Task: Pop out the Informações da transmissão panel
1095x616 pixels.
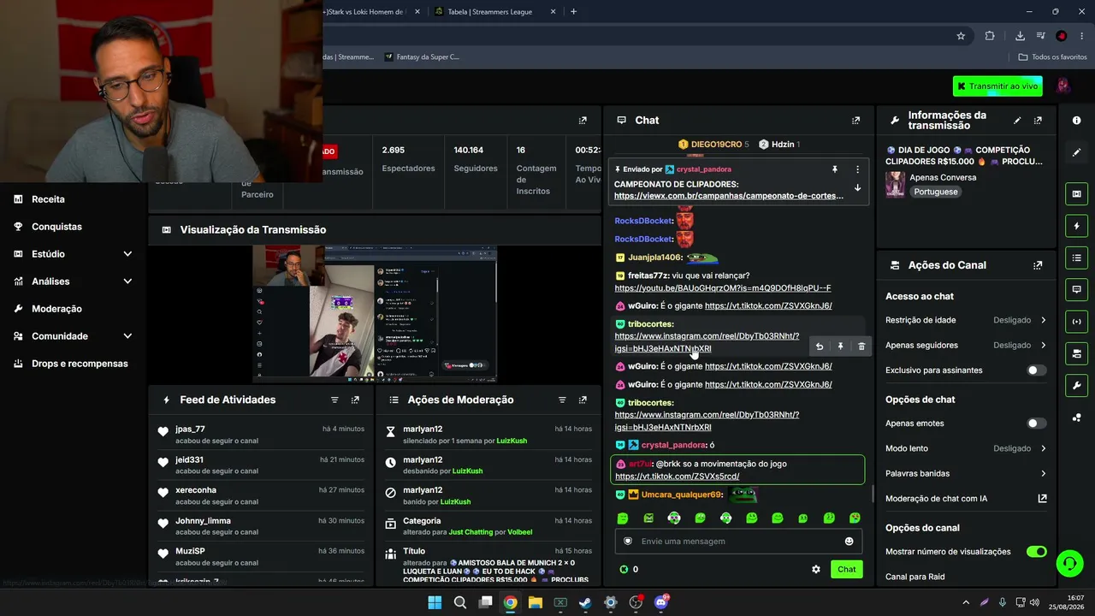Action: pyautogui.click(x=1038, y=121)
